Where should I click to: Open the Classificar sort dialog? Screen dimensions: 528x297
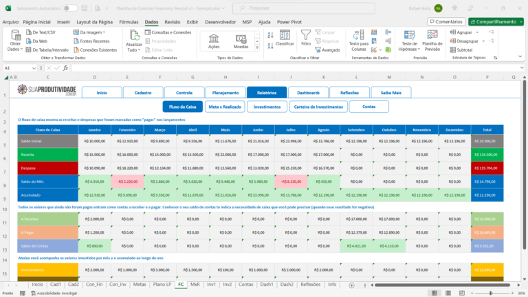tap(285, 38)
